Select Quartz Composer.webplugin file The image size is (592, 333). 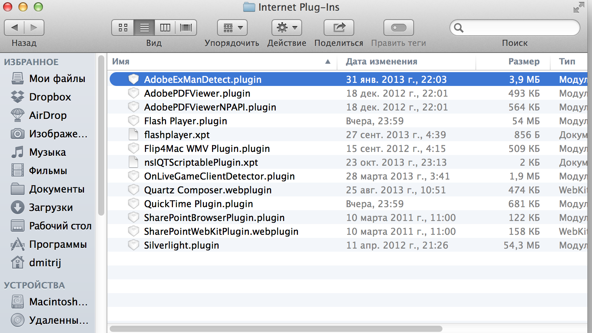347,190
